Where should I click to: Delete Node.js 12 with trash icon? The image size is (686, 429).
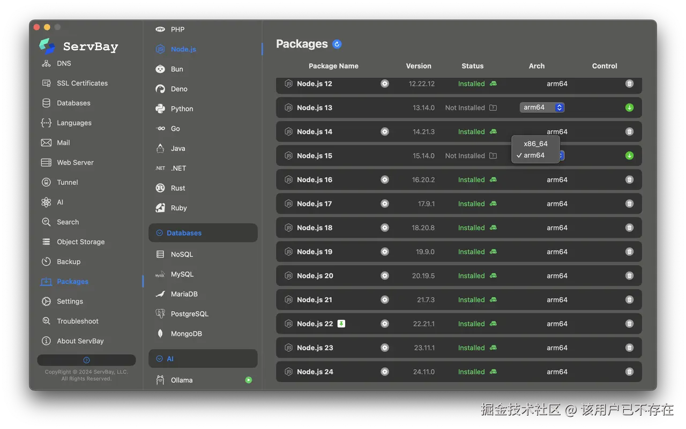(x=629, y=84)
